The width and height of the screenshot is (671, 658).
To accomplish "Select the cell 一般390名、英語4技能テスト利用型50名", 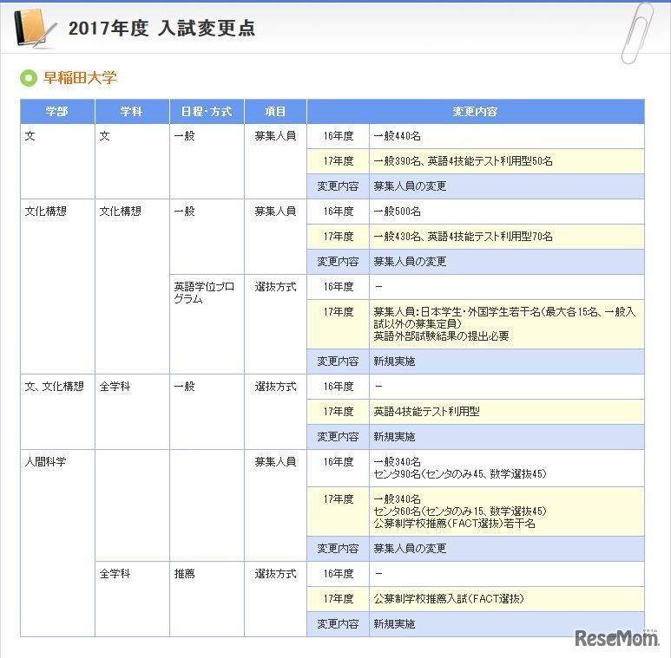I will [507, 161].
